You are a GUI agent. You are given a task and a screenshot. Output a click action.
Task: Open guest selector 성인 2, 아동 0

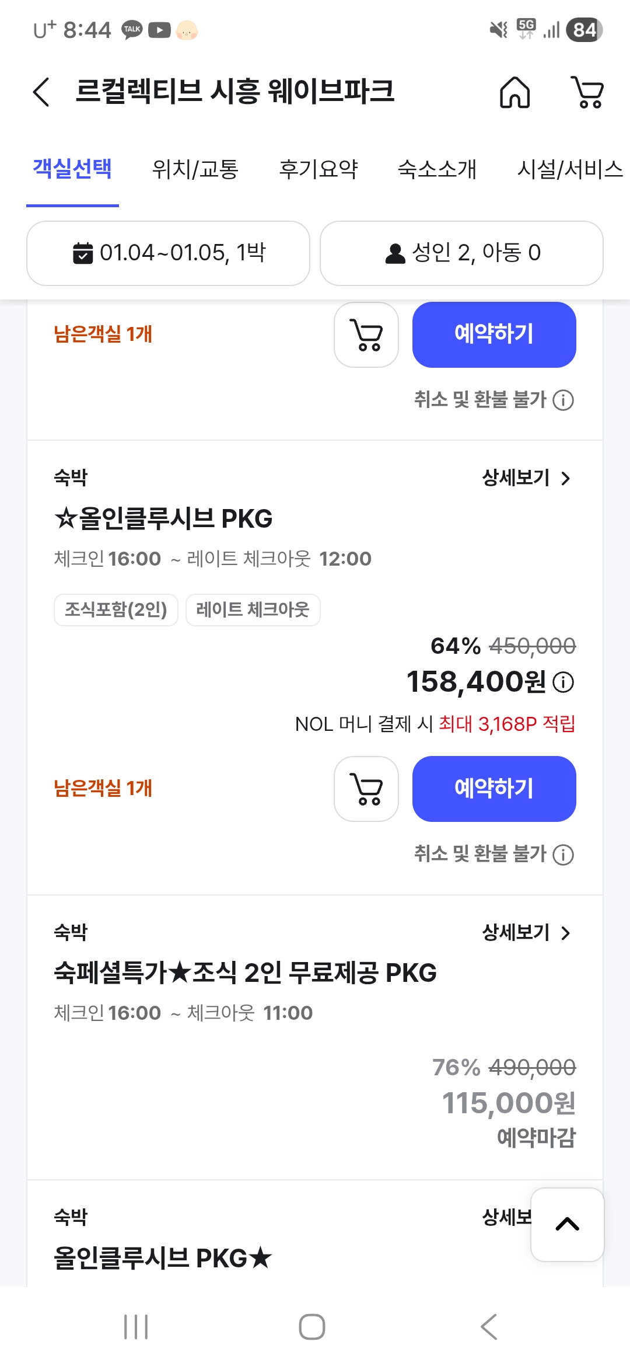[461, 253]
